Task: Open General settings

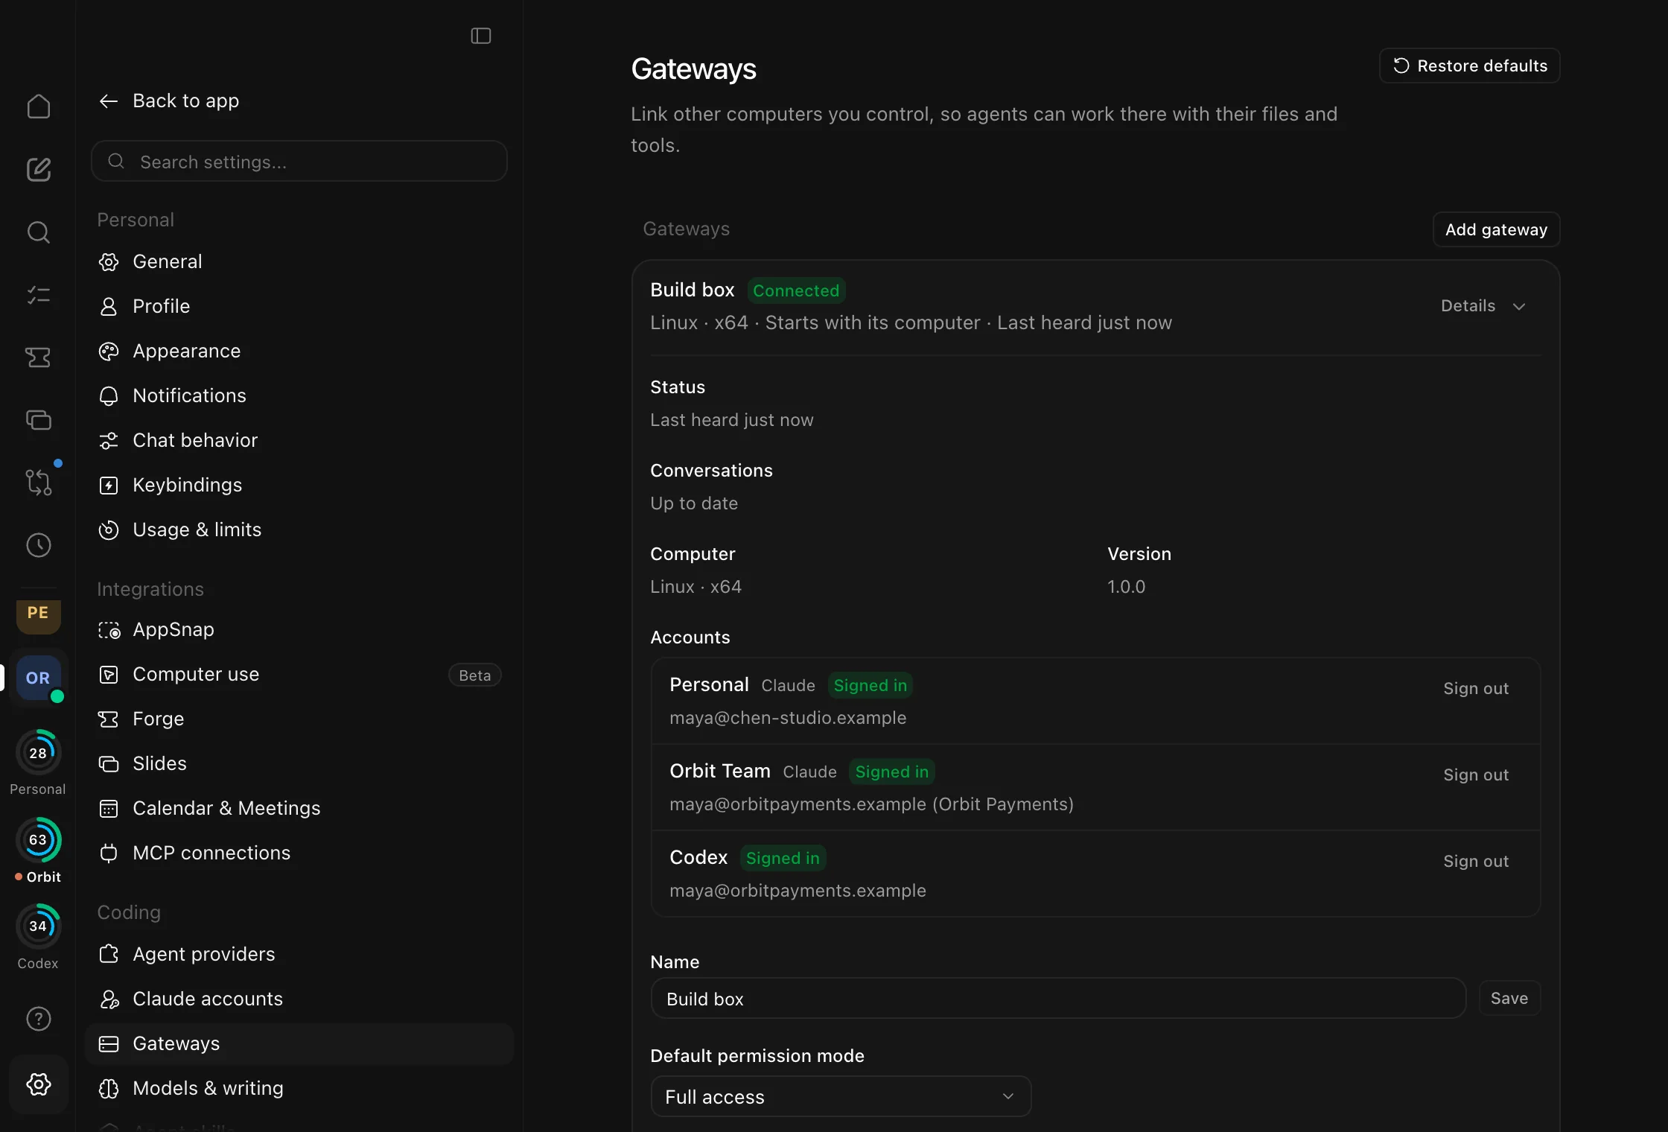Action: pyautogui.click(x=299, y=262)
